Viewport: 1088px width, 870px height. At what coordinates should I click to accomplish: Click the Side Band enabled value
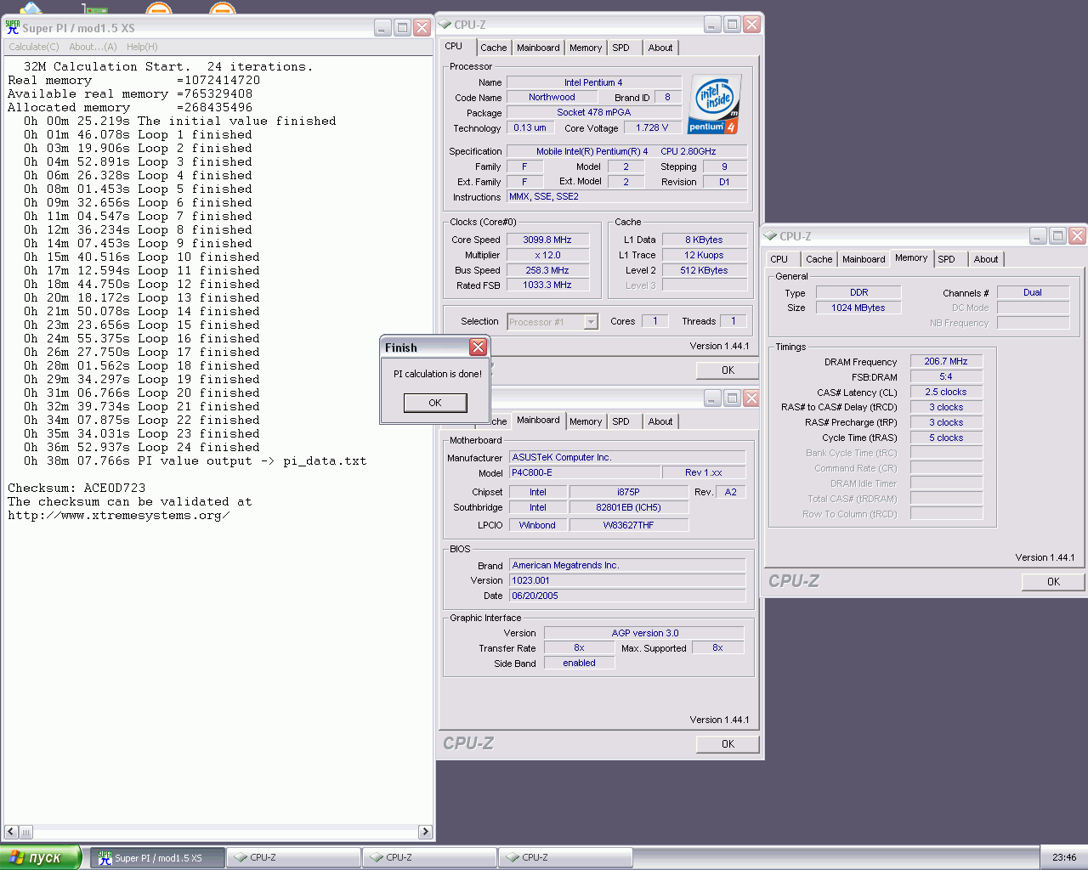click(579, 663)
